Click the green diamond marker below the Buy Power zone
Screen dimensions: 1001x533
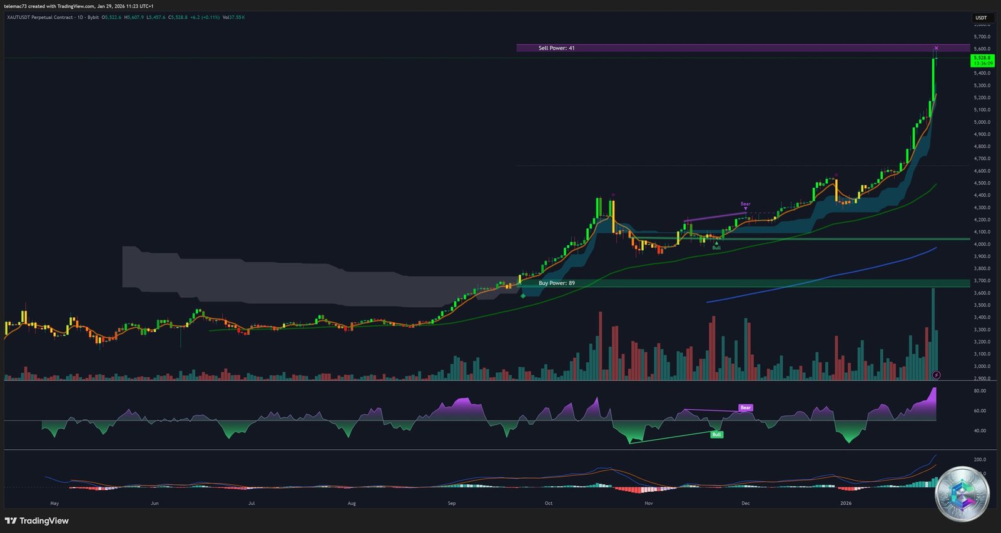[523, 295]
